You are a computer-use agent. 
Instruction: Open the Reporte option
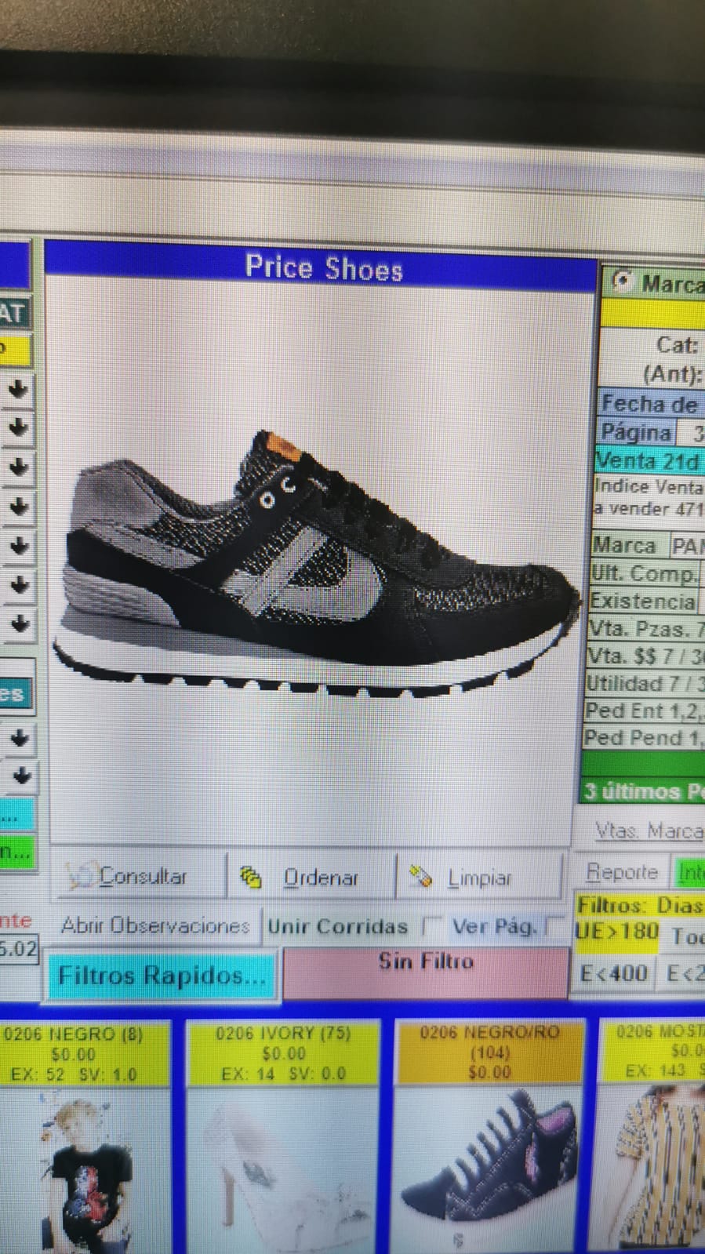tap(622, 872)
